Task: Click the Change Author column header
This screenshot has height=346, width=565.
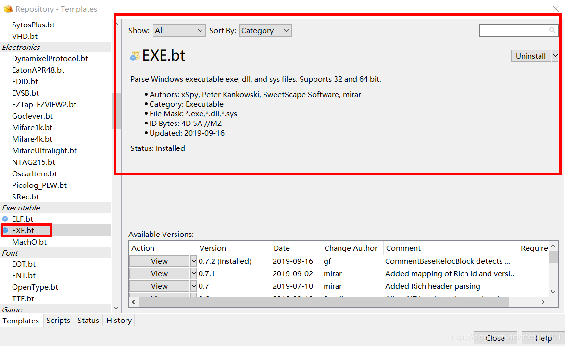Action: [352, 248]
